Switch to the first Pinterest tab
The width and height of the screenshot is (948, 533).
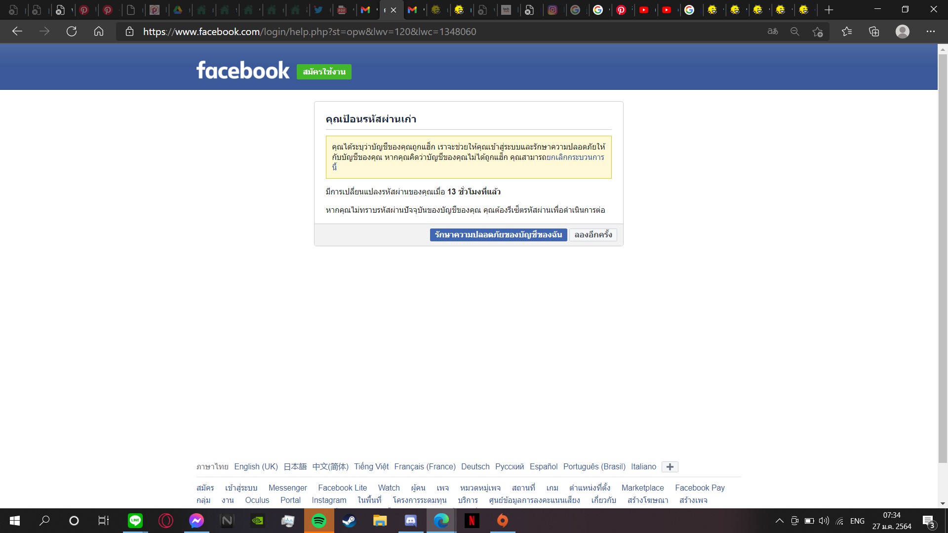coord(84,10)
